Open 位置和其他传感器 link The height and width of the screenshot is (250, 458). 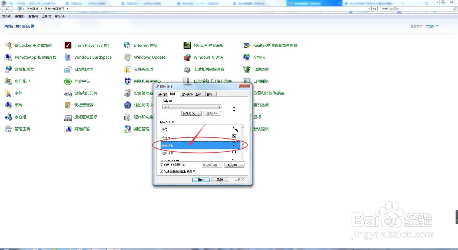coord(269,93)
